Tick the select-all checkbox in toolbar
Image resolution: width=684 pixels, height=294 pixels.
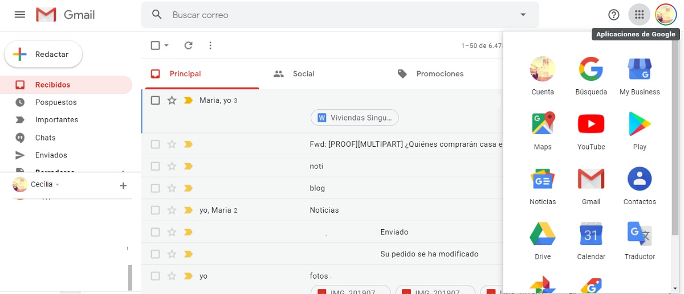[155, 45]
